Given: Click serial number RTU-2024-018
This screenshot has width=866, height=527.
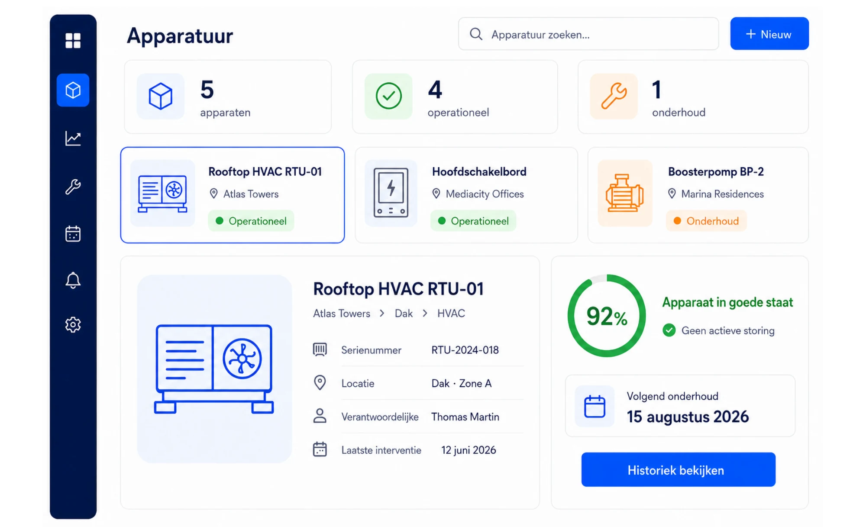Looking at the screenshot, I should (x=465, y=350).
